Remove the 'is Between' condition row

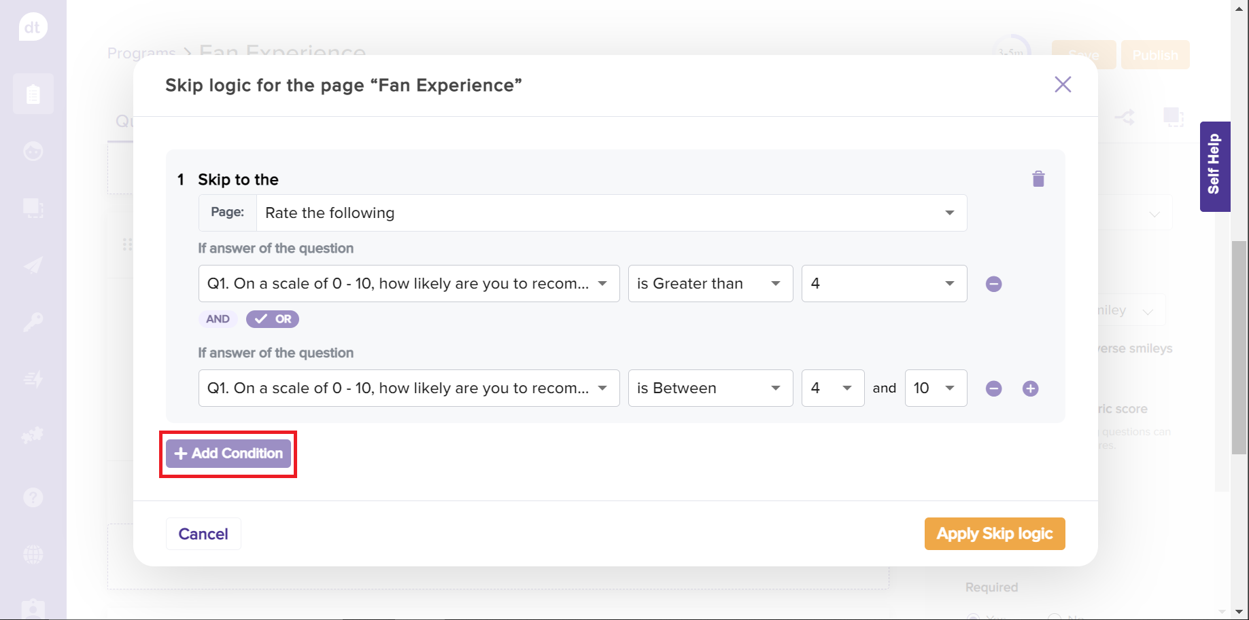(993, 388)
